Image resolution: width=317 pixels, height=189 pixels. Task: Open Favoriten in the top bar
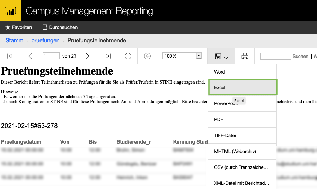(19, 27)
